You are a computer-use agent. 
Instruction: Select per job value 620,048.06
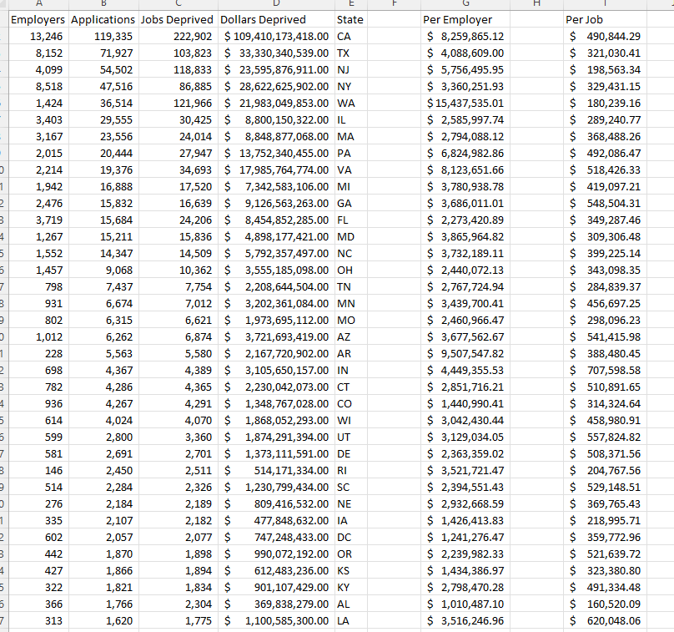606,621
